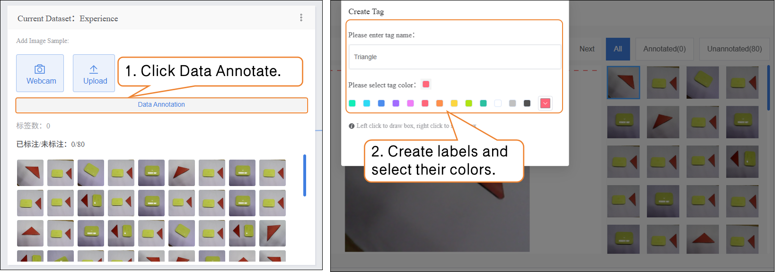Click the Upload image icon
This screenshot has width=775, height=272.
pyautogui.click(x=94, y=69)
